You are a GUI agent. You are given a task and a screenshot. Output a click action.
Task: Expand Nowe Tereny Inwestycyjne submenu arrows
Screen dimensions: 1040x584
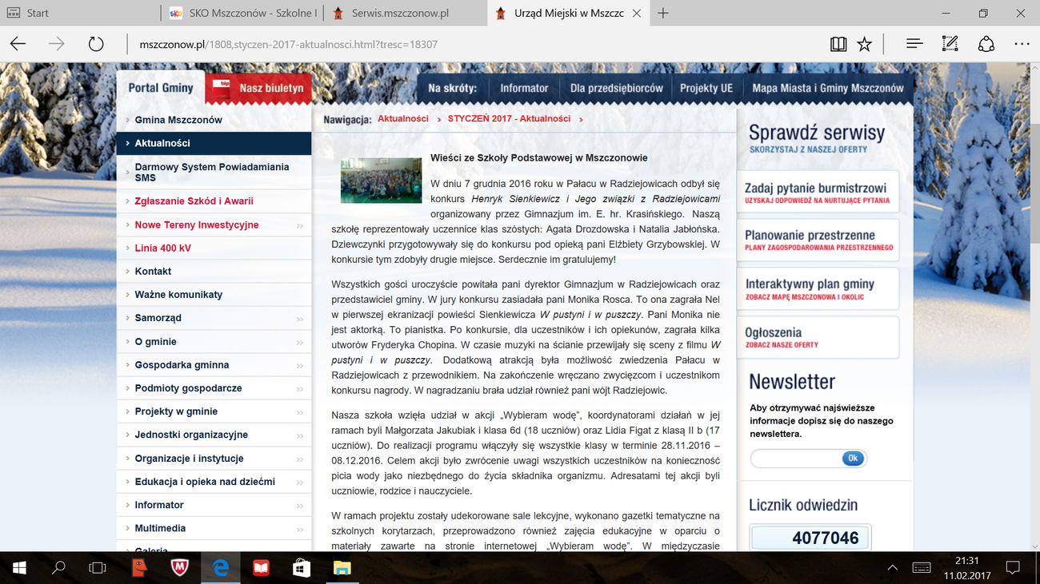tap(300, 225)
